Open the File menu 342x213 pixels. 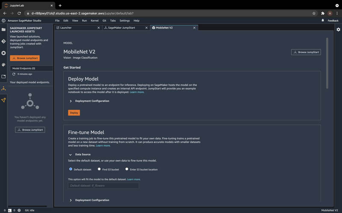pyautogui.click(x=57, y=20)
